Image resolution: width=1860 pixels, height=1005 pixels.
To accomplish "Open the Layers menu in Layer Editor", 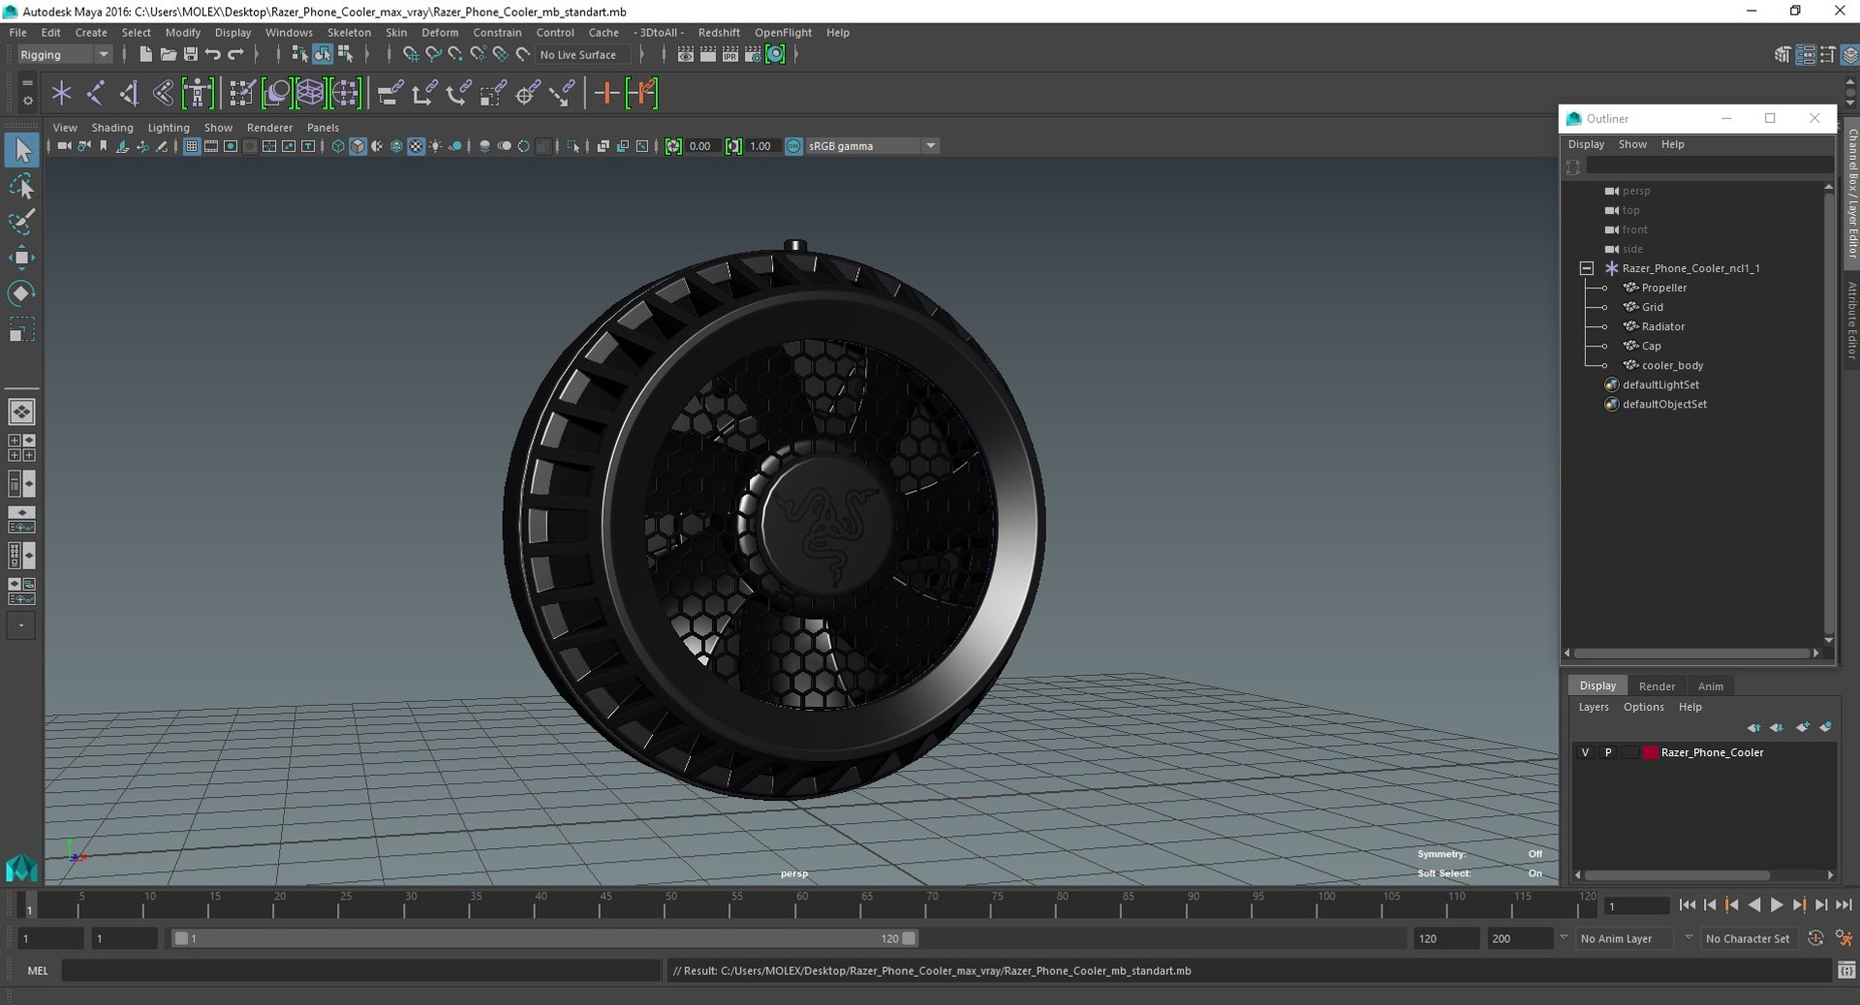I will 1594,707.
